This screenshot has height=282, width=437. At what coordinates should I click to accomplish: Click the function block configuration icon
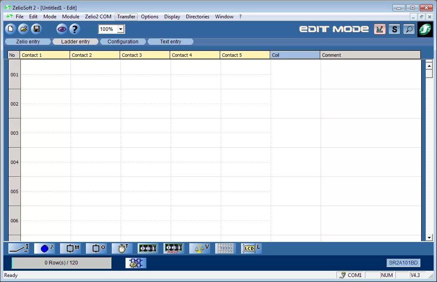136,263
